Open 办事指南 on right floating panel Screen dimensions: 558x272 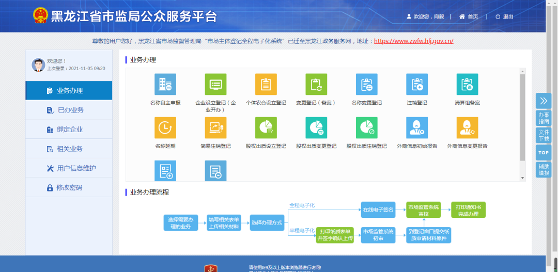tap(544, 118)
